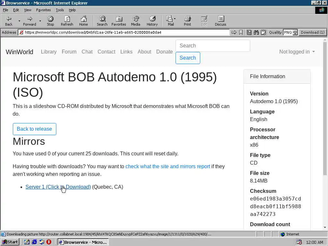Click the WinWorld brand link
Screen dimensions: 328x246
pos(20,52)
